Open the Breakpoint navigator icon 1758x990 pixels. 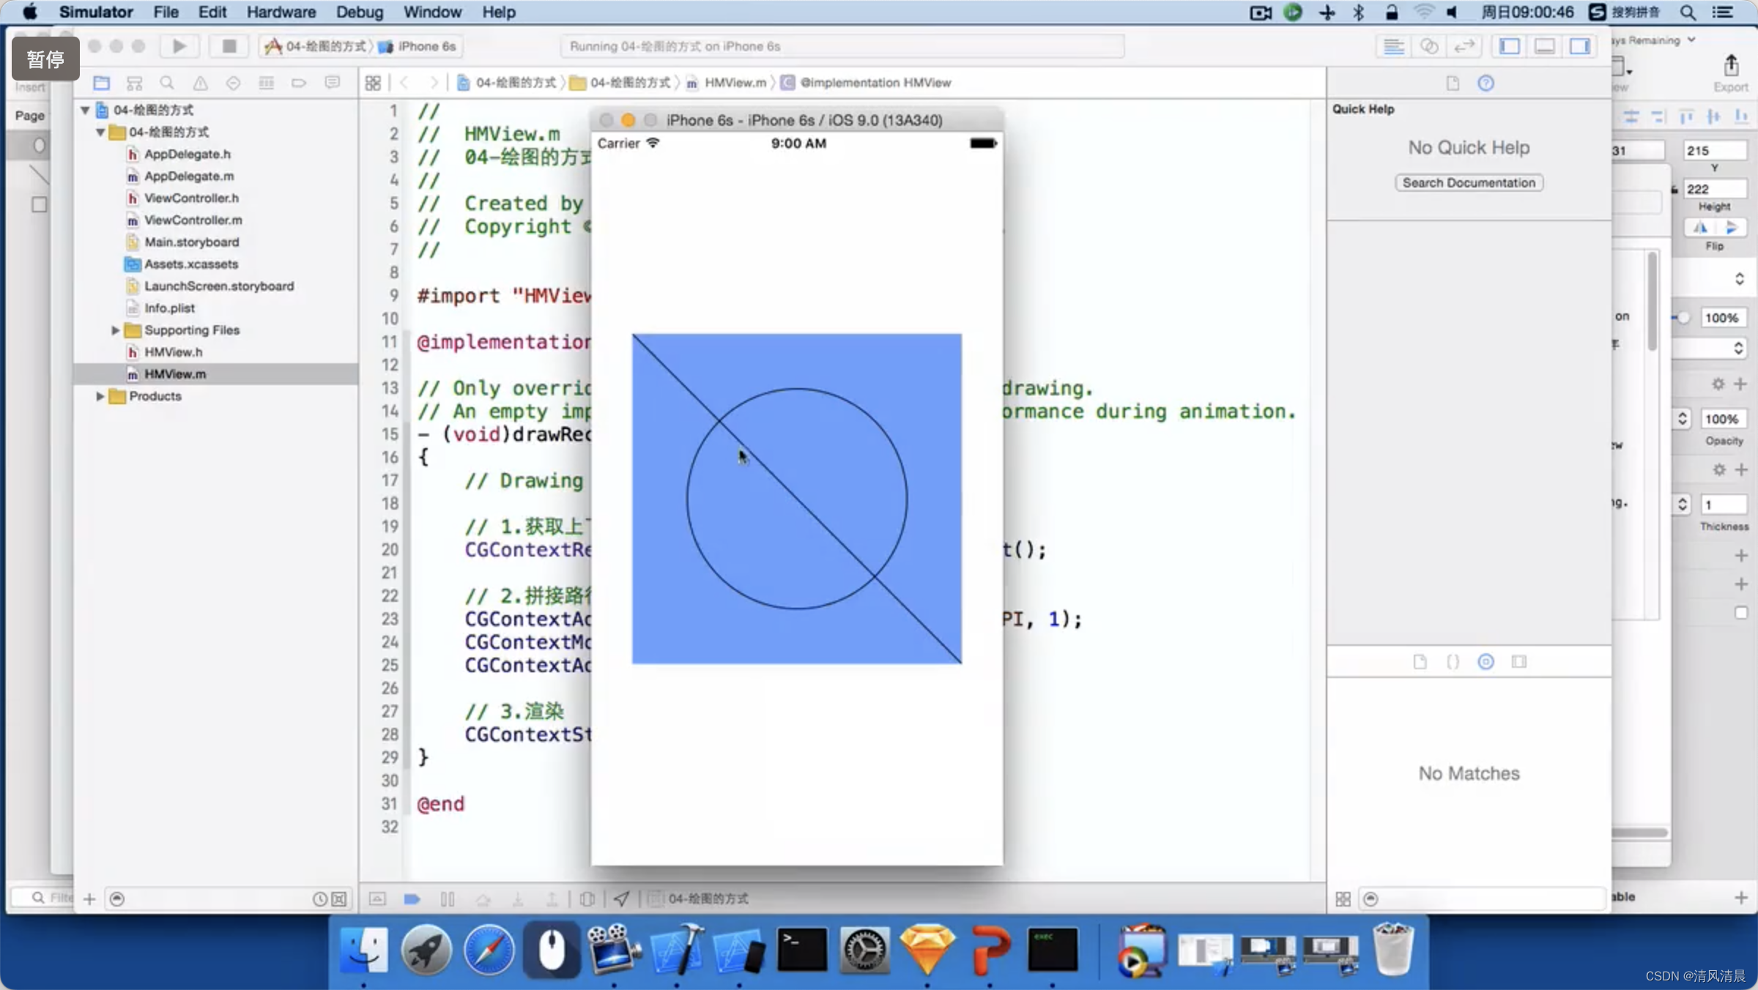pyautogui.click(x=299, y=83)
